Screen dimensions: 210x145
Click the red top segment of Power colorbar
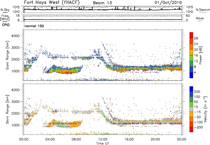(x=191, y=35)
